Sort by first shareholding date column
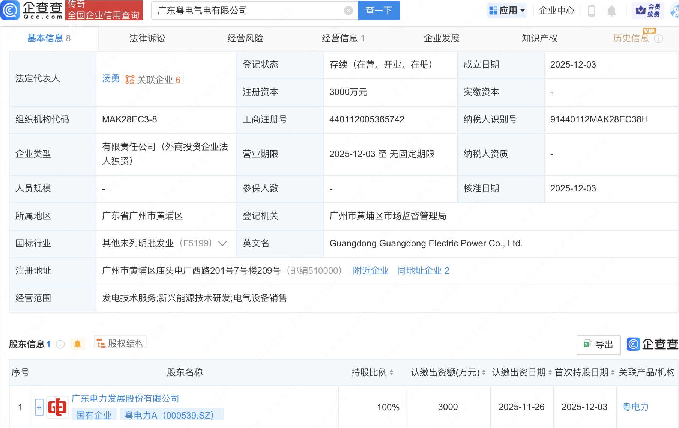Image resolution: width=679 pixels, height=428 pixels. 613,372
